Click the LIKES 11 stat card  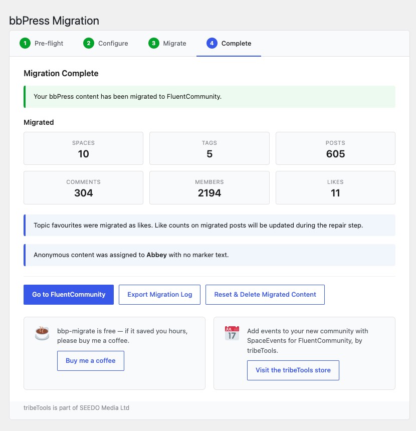[335, 188]
